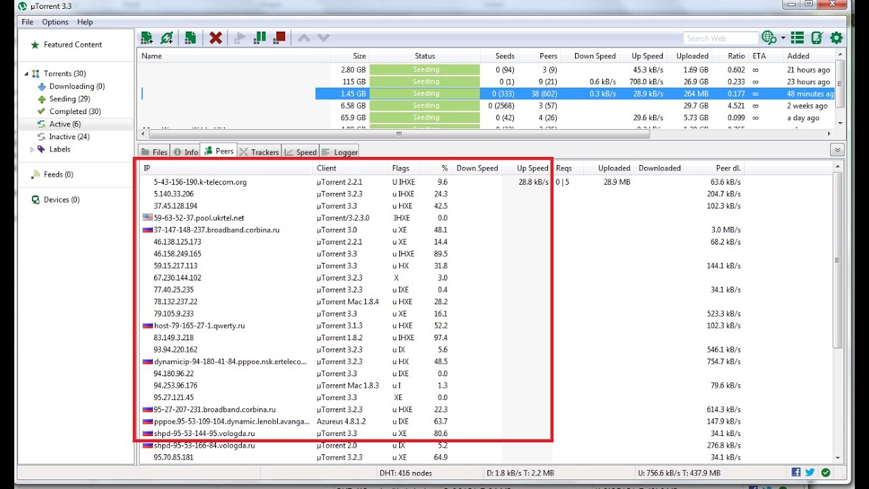Select Active (6) category

click(x=64, y=124)
